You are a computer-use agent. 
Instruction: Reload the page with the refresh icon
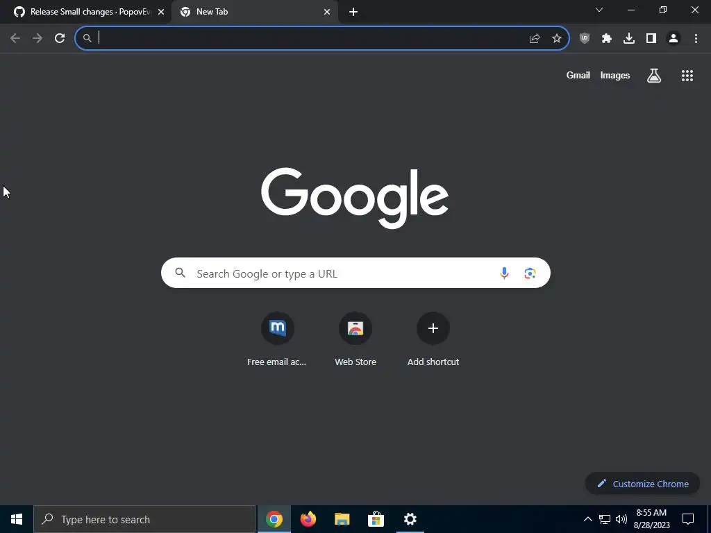60,39
